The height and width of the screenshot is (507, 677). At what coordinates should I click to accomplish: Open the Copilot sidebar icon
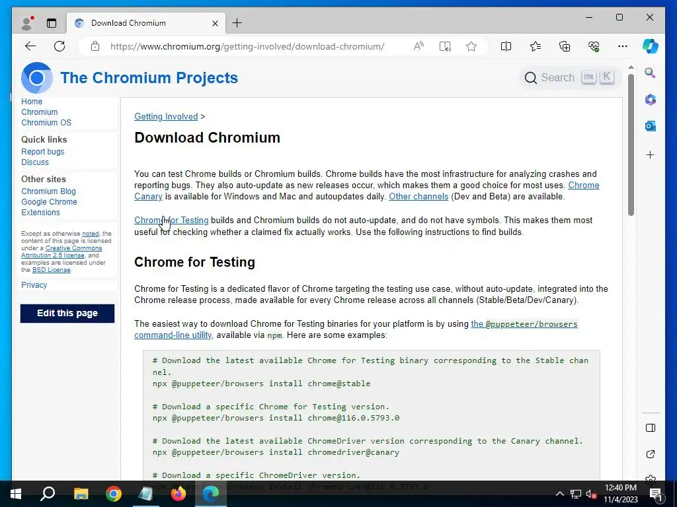click(x=651, y=46)
